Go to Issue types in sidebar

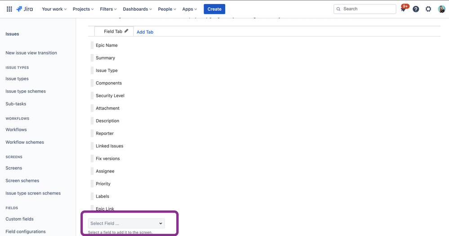pyautogui.click(x=17, y=79)
